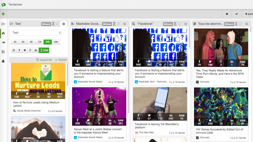Filter by LinkedIn shares
Viewport: 253px width, 142px height.
point(36,50)
